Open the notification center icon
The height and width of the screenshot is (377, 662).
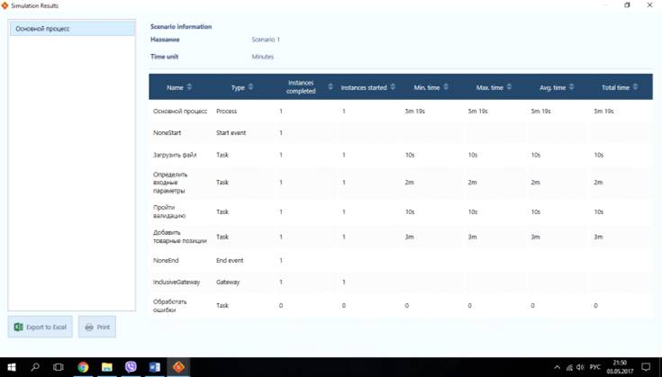645,367
